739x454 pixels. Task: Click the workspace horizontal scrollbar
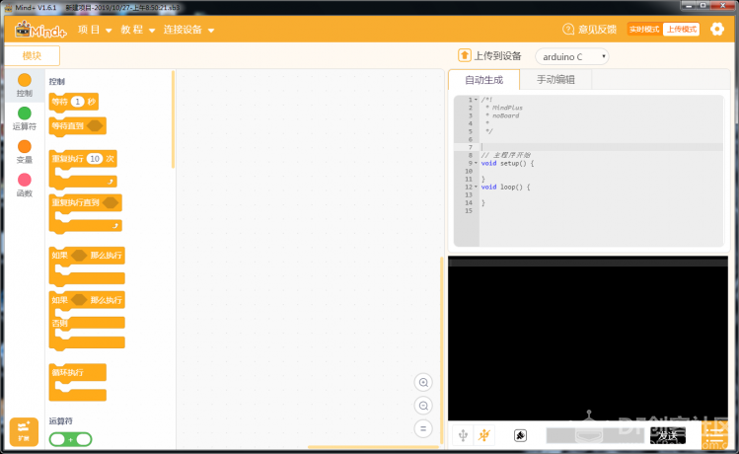click(372, 446)
